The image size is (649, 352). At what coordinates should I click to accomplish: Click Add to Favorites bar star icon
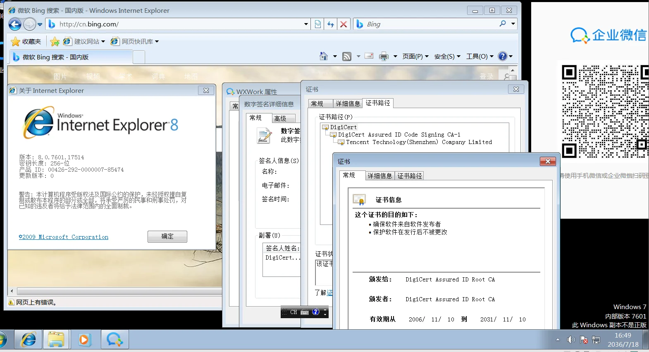55,41
